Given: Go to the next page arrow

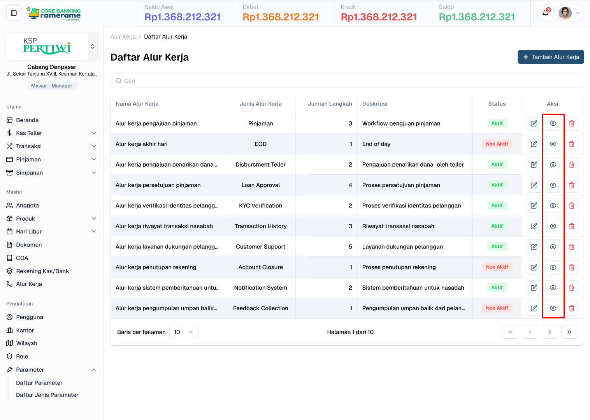Looking at the screenshot, I should (x=550, y=332).
